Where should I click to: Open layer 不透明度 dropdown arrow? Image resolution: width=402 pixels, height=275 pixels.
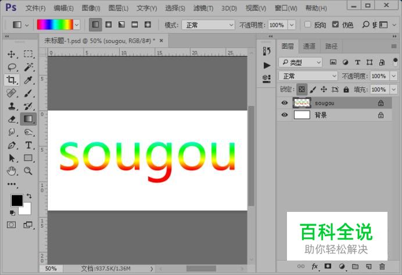click(393, 76)
